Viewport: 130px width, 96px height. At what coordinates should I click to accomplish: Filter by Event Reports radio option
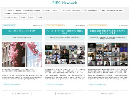pos(60,10)
